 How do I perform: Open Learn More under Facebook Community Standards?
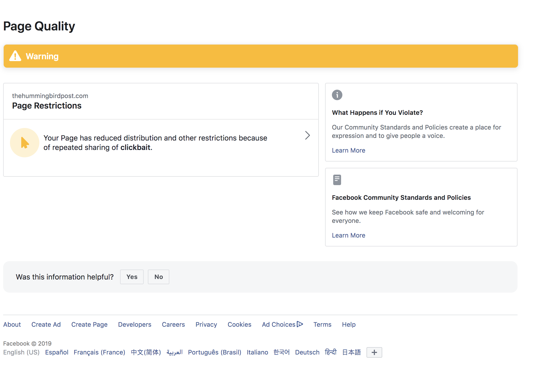click(x=348, y=235)
